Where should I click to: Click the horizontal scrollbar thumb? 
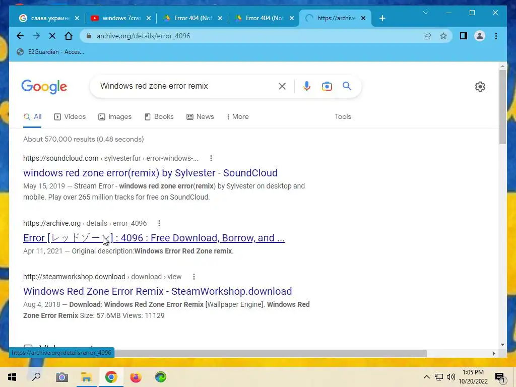tap(271, 353)
